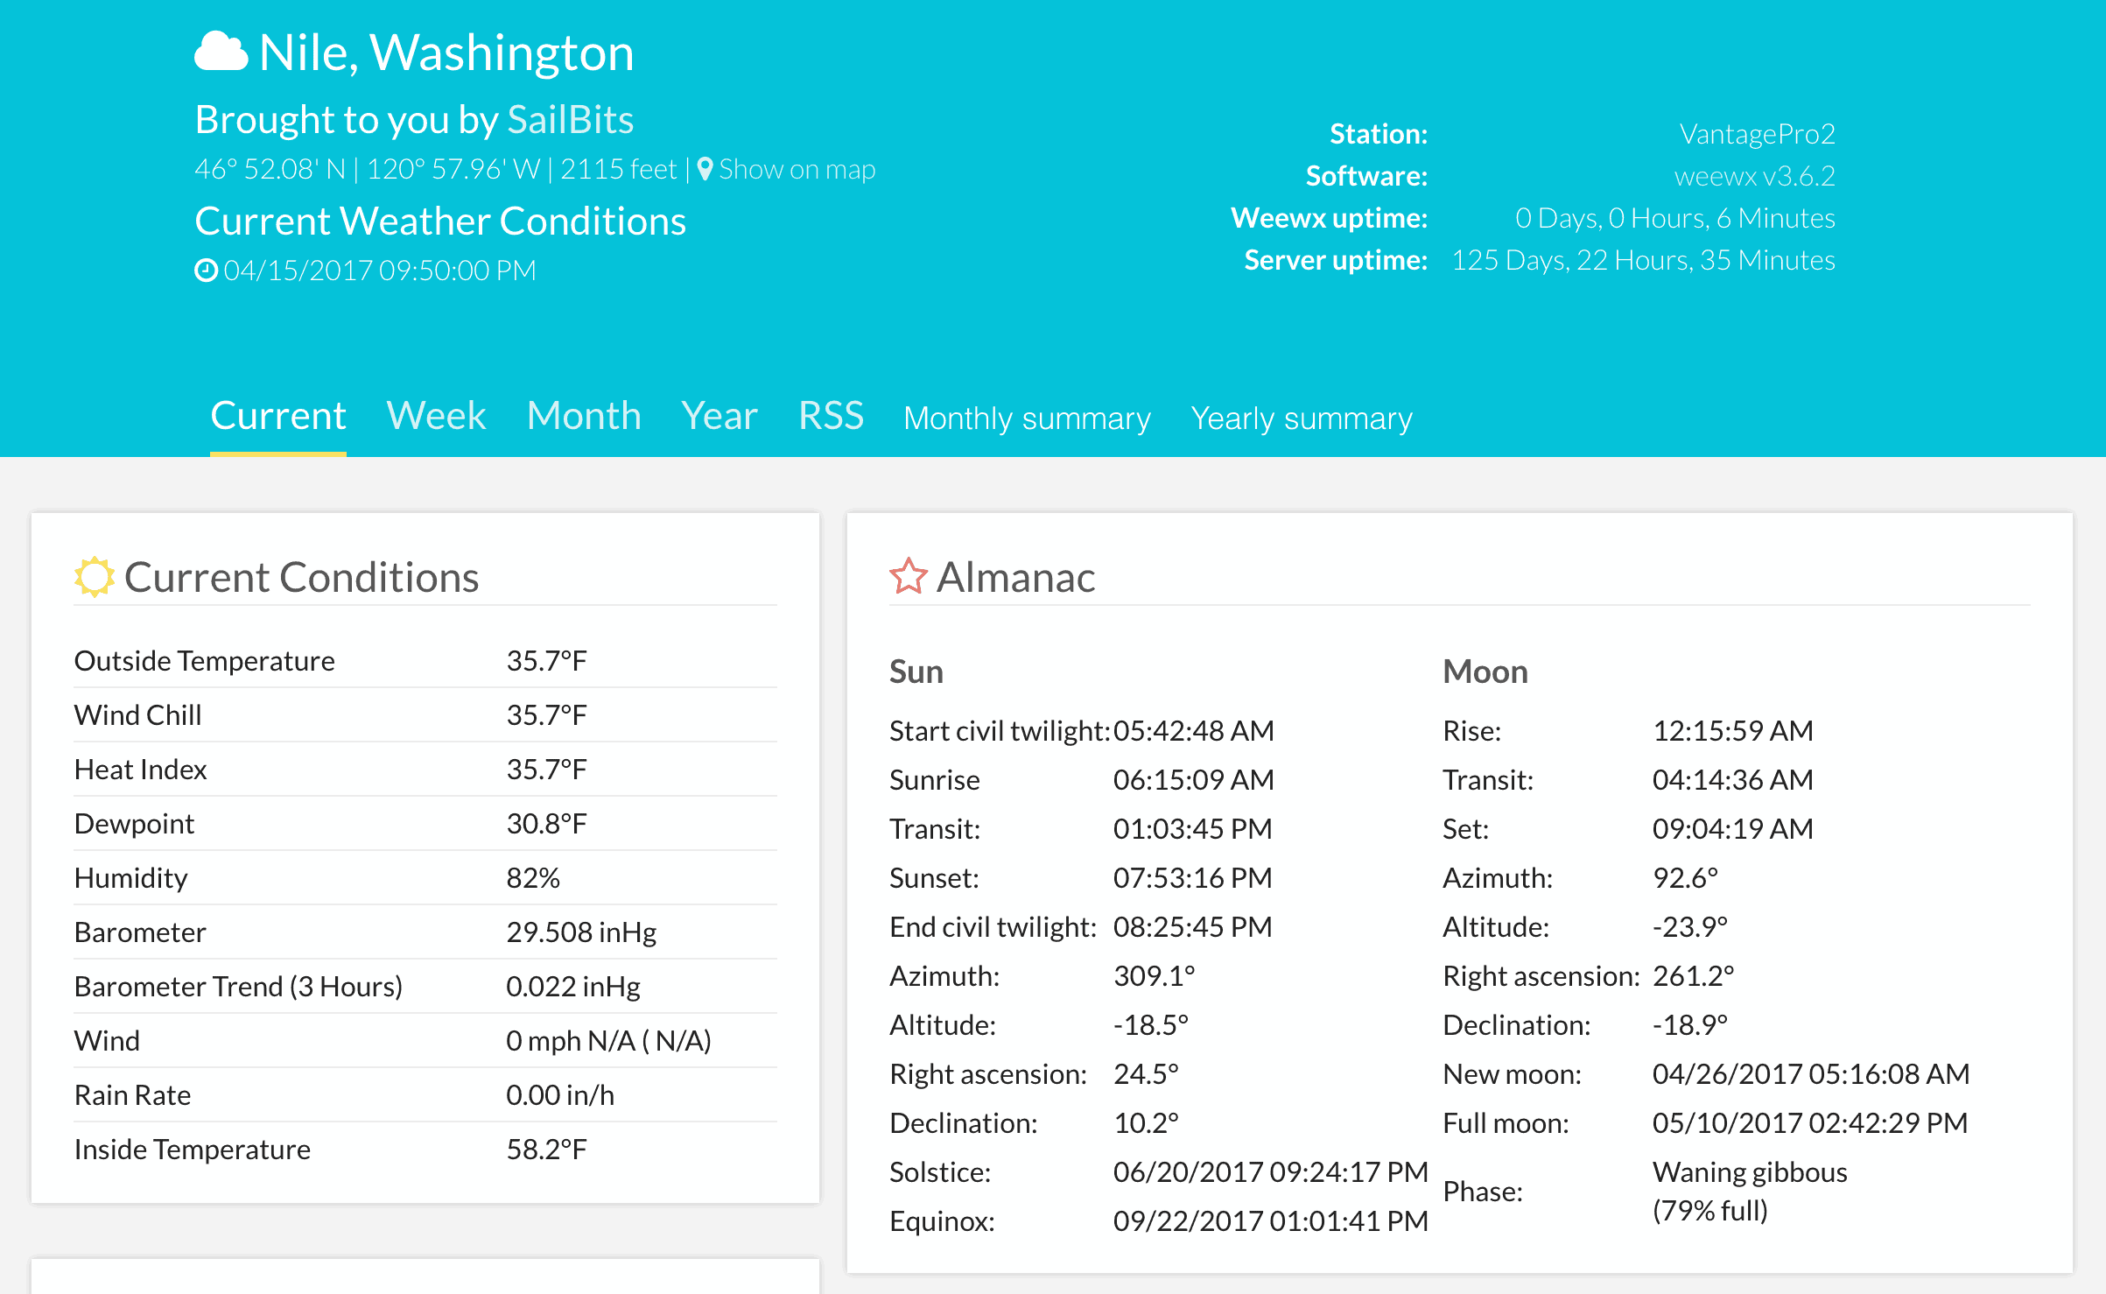Click the star icon by Almanac
This screenshot has height=1294, width=2106.
tap(908, 577)
